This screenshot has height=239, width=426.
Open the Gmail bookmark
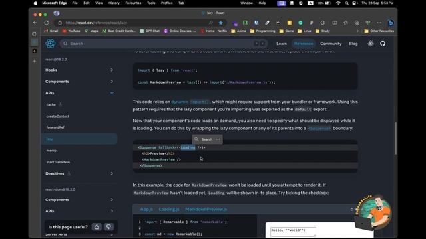pyautogui.click(x=51, y=31)
